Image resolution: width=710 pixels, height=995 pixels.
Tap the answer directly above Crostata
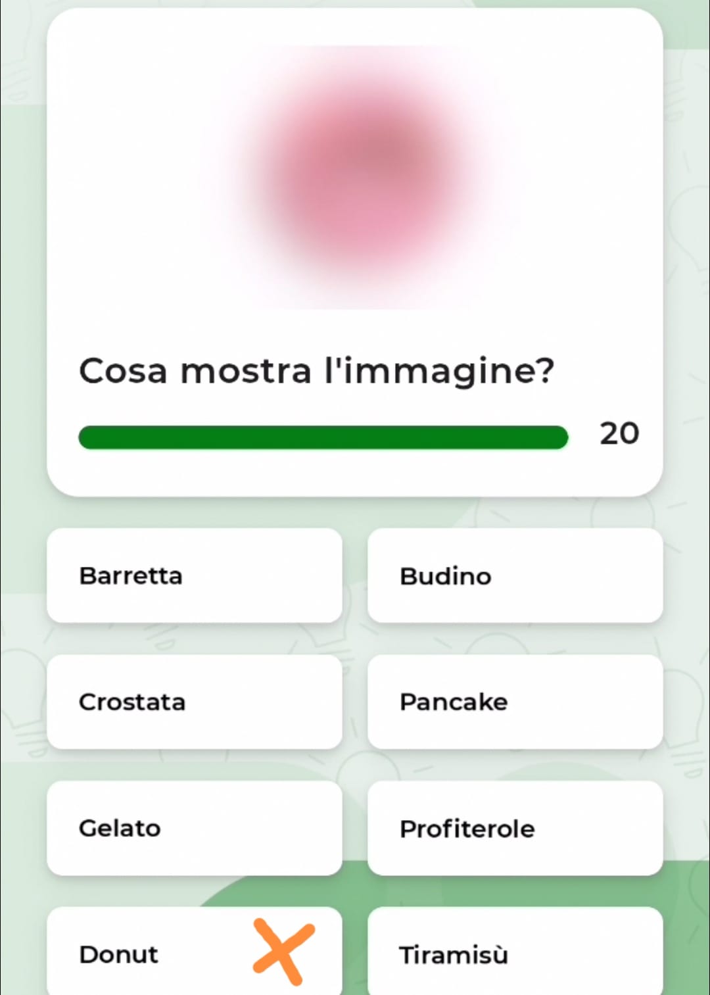click(195, 575)
